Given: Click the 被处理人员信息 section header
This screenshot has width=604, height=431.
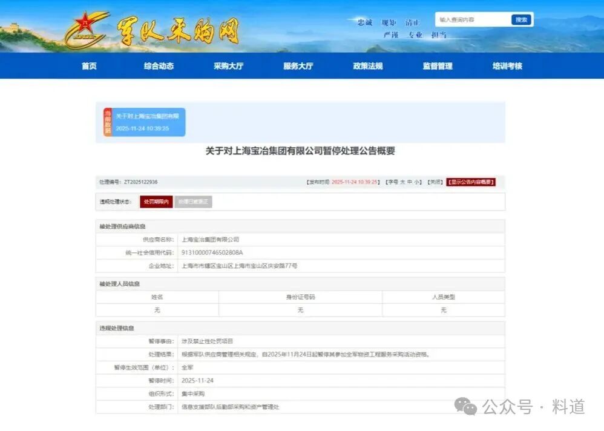Looking at the screenshot, I should pos(119,284).
